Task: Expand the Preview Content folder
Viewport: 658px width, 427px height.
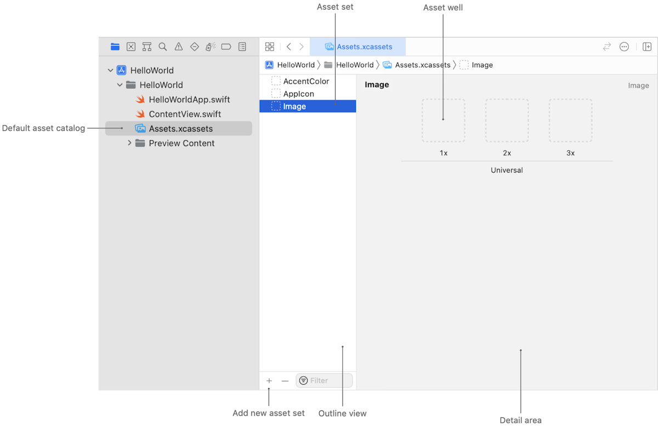Action: pyautogui.click(x=129, y=143)
